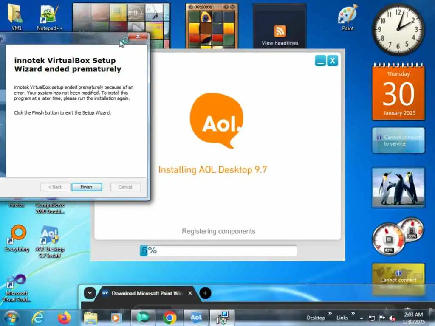Switch to the installer taskbar button

coord(222,318)
